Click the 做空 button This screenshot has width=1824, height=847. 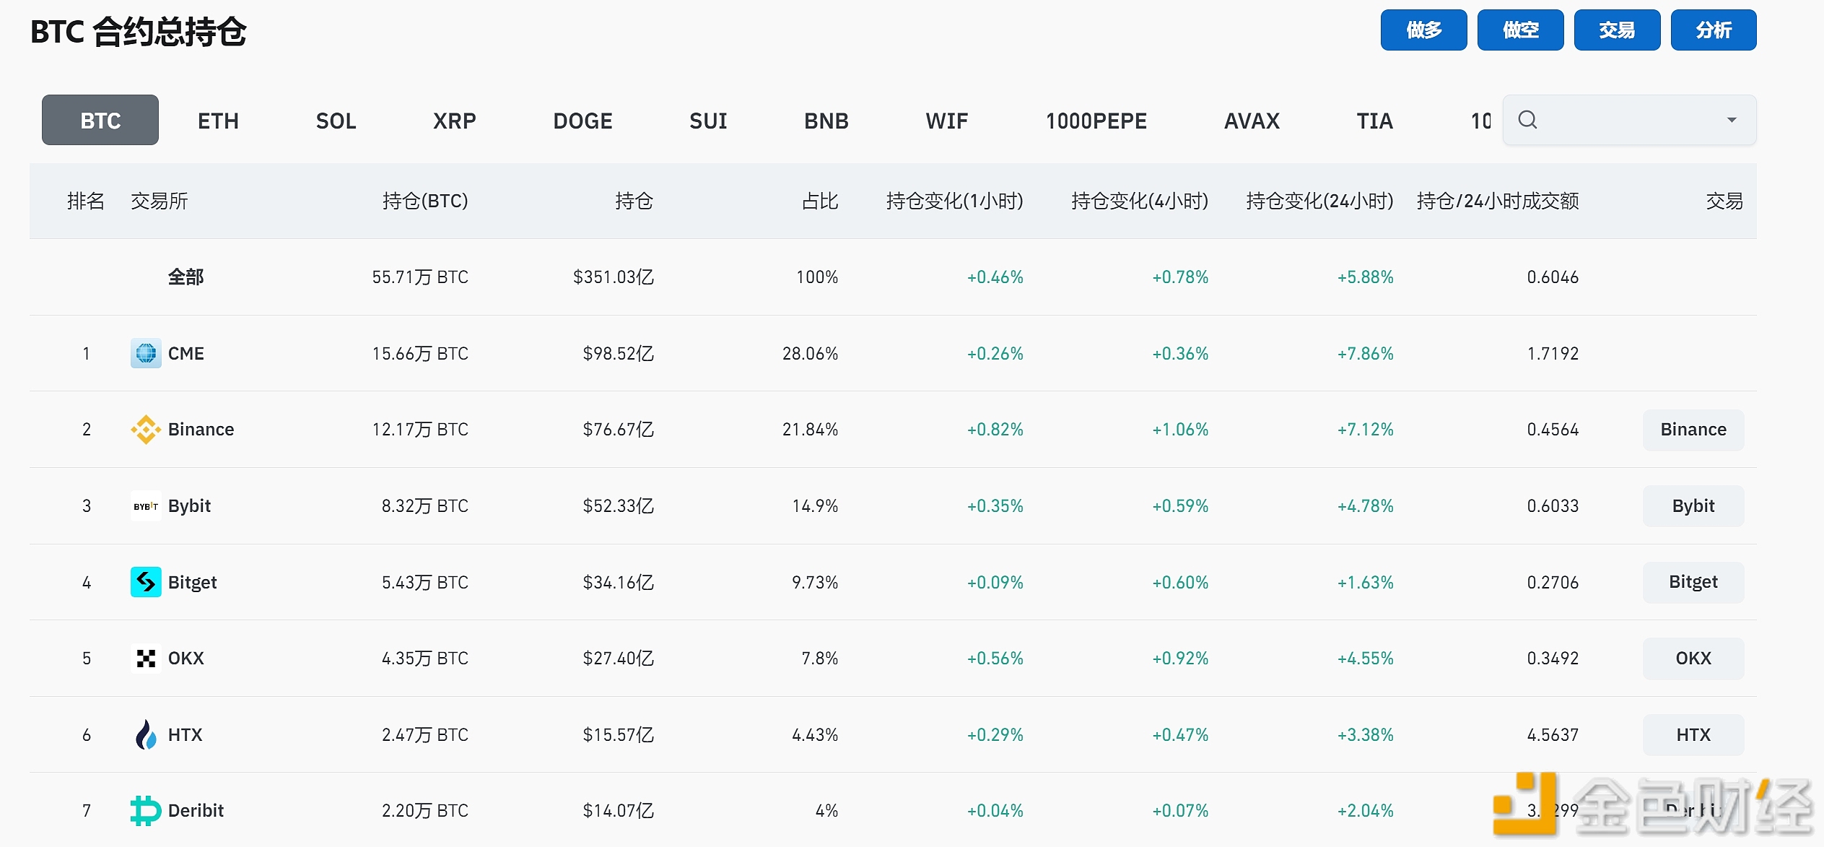[1521, 30]
